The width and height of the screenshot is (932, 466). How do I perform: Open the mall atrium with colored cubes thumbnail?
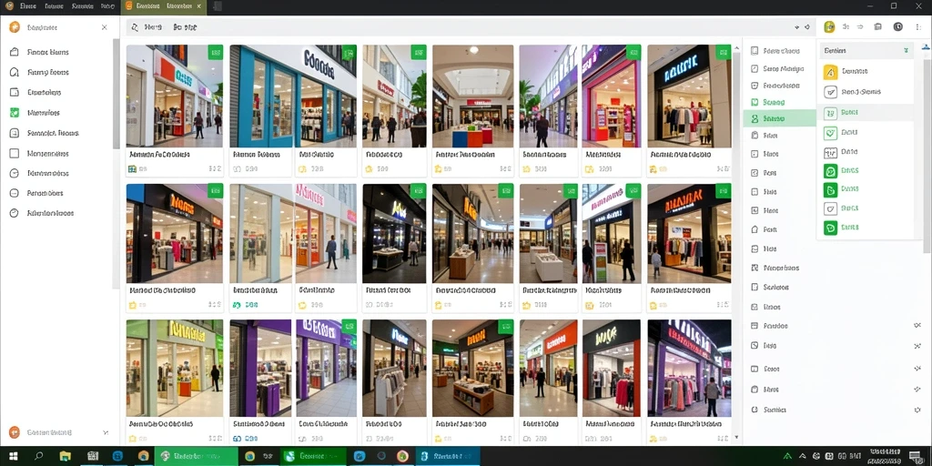point(472,96)
